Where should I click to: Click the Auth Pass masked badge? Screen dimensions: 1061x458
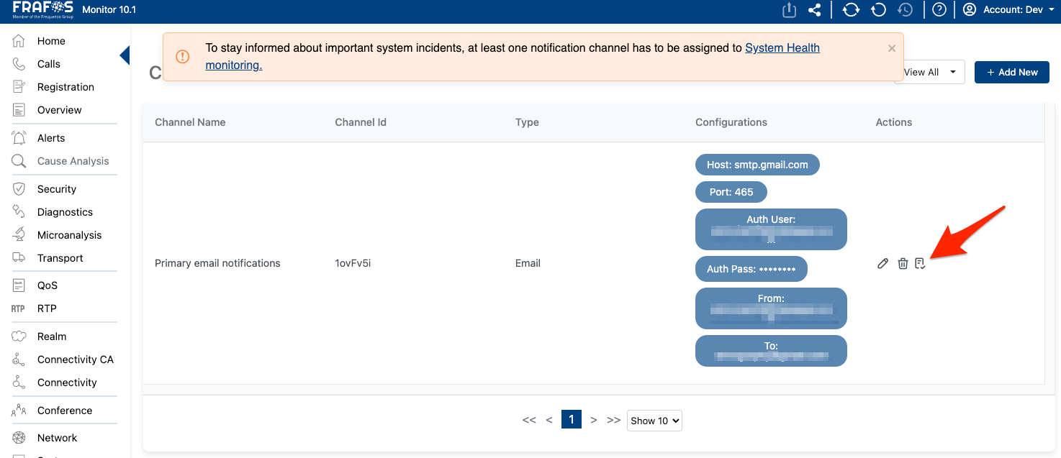[751, 269]
